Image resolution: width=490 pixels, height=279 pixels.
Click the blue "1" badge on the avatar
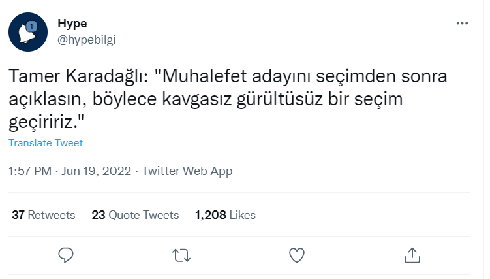pyautogui.click(x=34, y=25)
